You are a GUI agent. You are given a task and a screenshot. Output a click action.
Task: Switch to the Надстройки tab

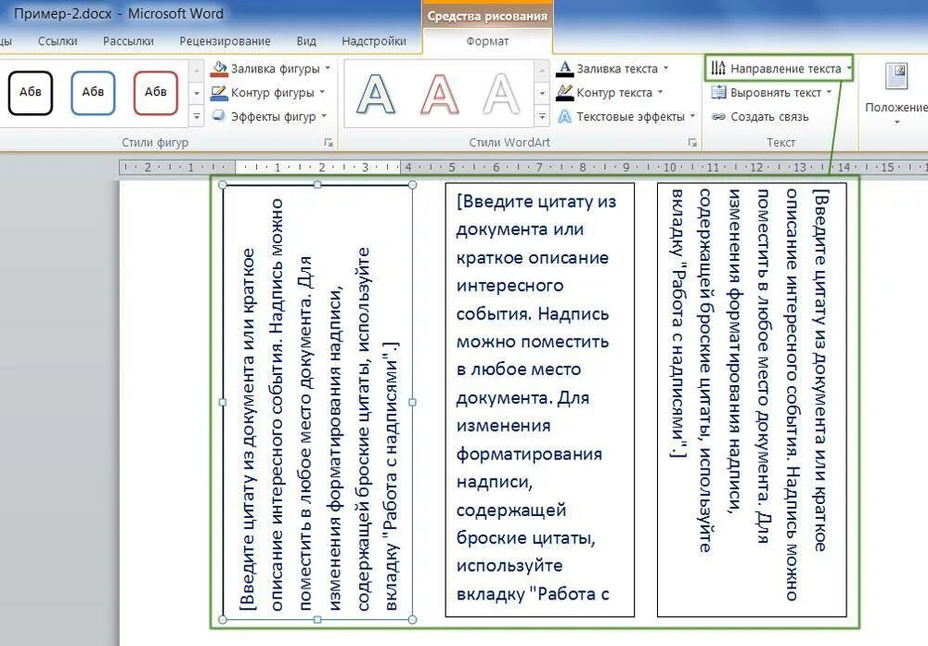[x=374, y=42]
